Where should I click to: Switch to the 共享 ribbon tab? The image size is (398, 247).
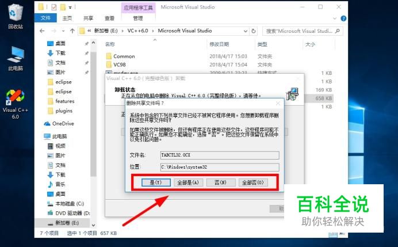(x=88, y=18)
